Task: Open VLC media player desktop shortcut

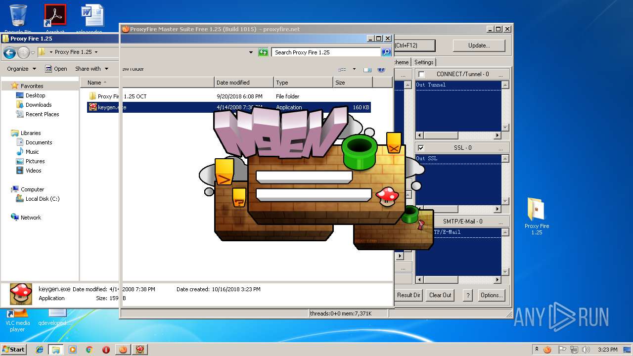Action: (18, 320)
